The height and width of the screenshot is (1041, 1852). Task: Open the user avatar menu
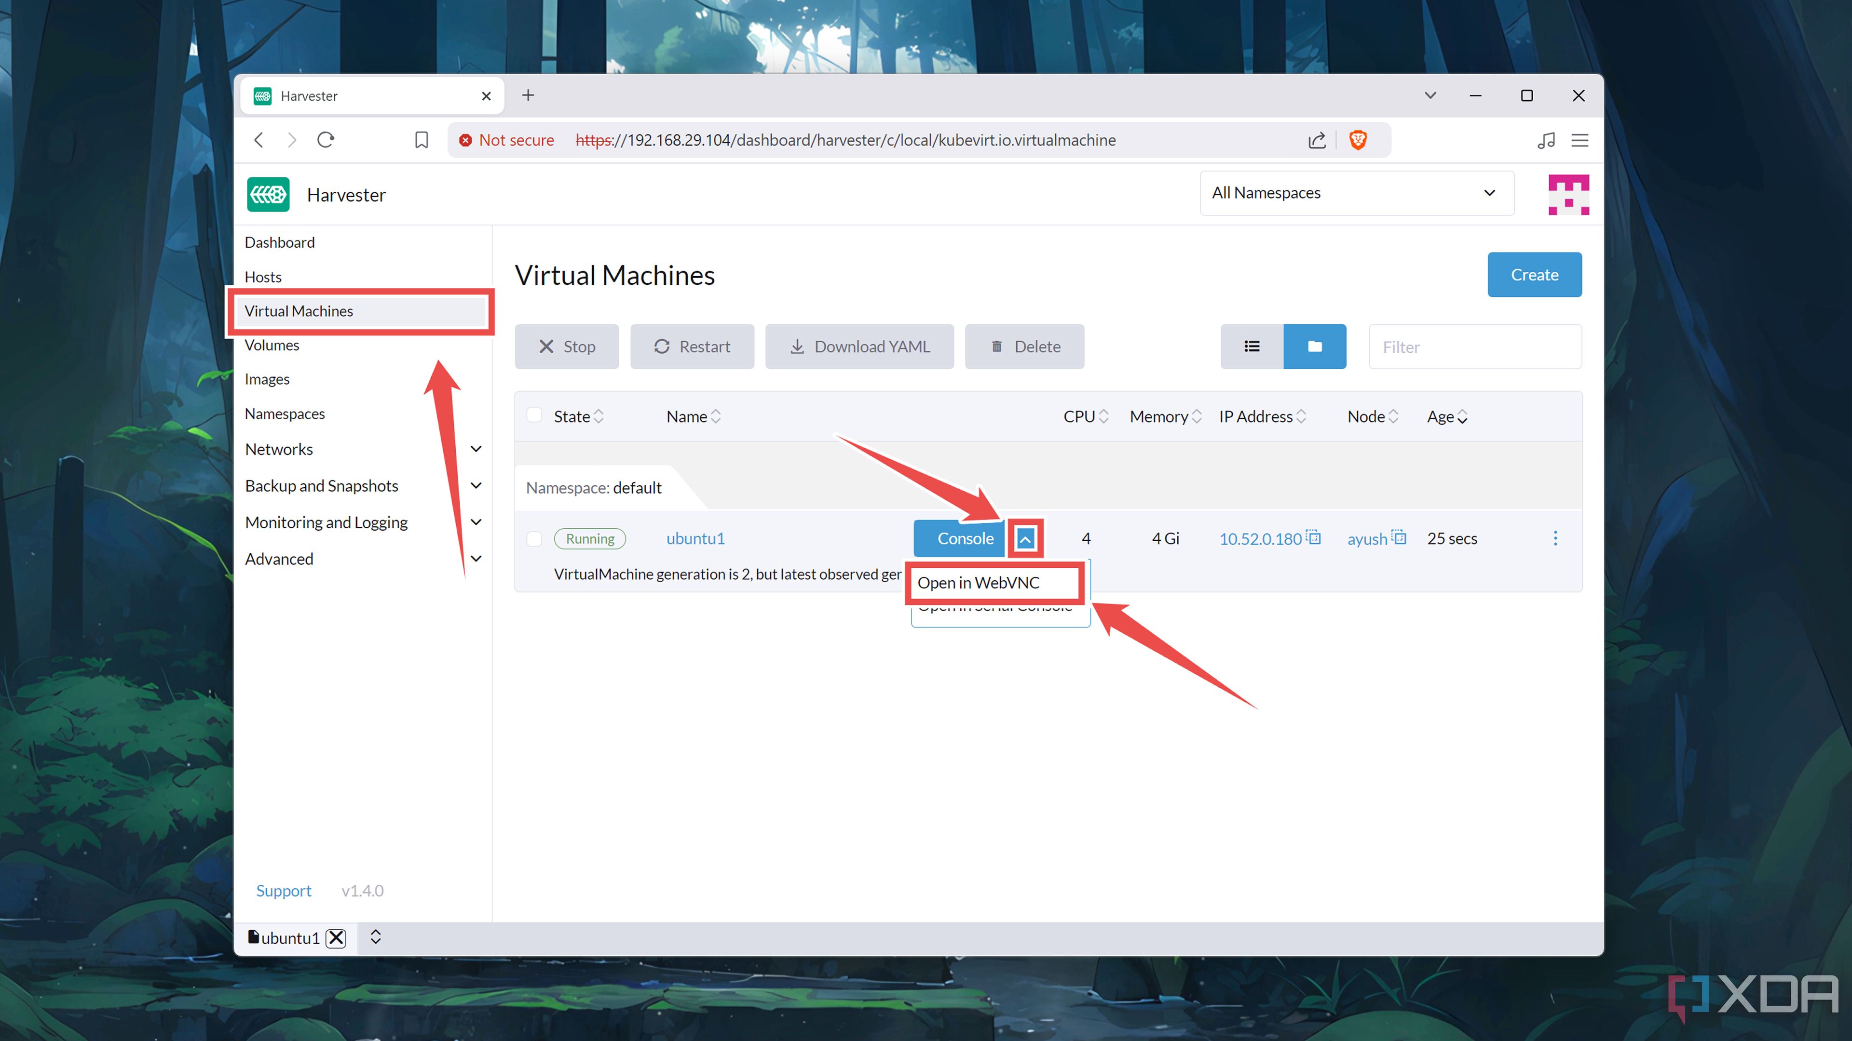coord(1569,194)
